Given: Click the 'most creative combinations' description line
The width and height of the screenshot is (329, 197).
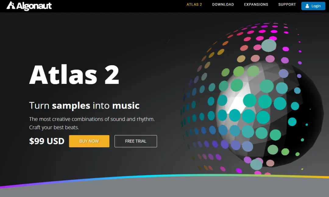Looking at the screenshot, I should (92, 119).
